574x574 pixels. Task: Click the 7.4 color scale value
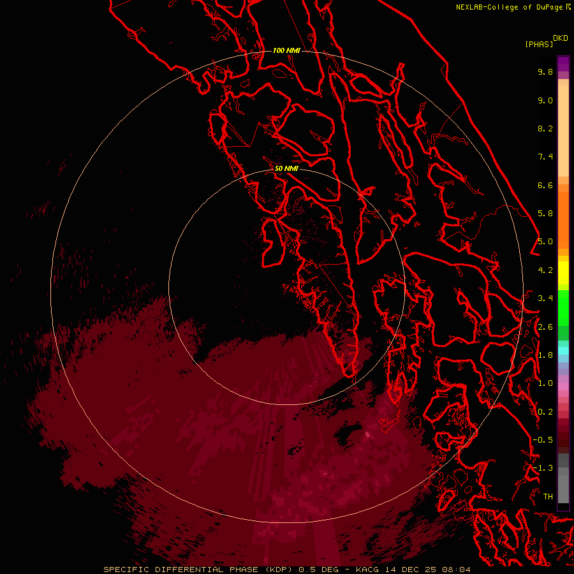coord(545,157)
